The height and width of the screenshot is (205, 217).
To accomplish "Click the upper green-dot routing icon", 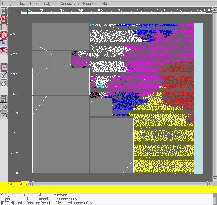I will pyautogui.click(x=4, y=107).
